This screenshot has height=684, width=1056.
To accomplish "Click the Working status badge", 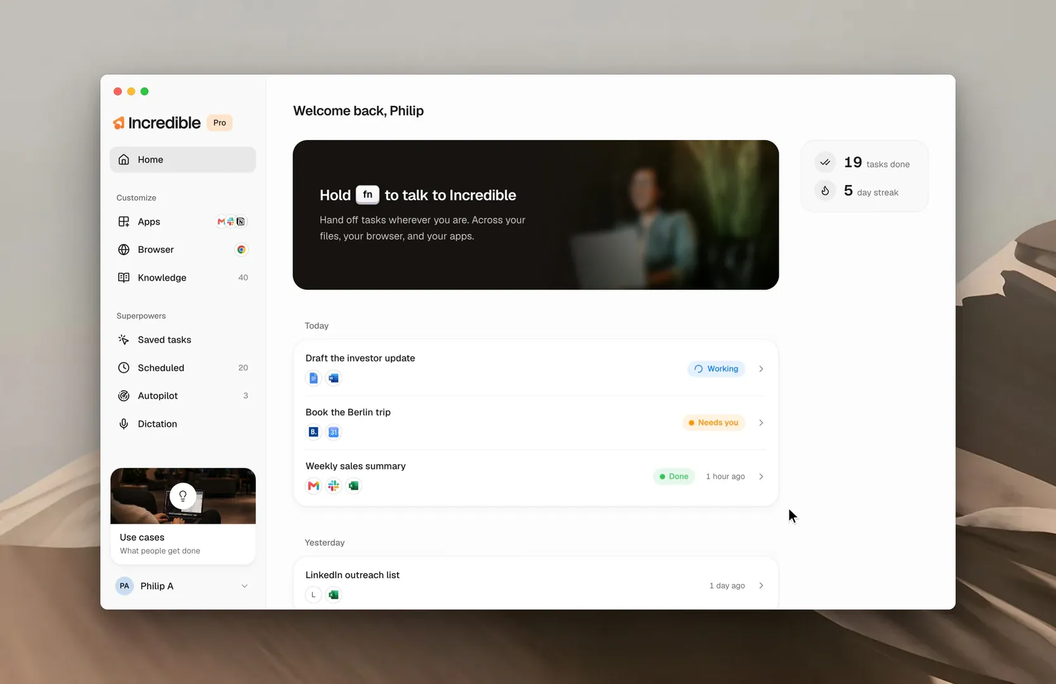I will coord(717,369).
